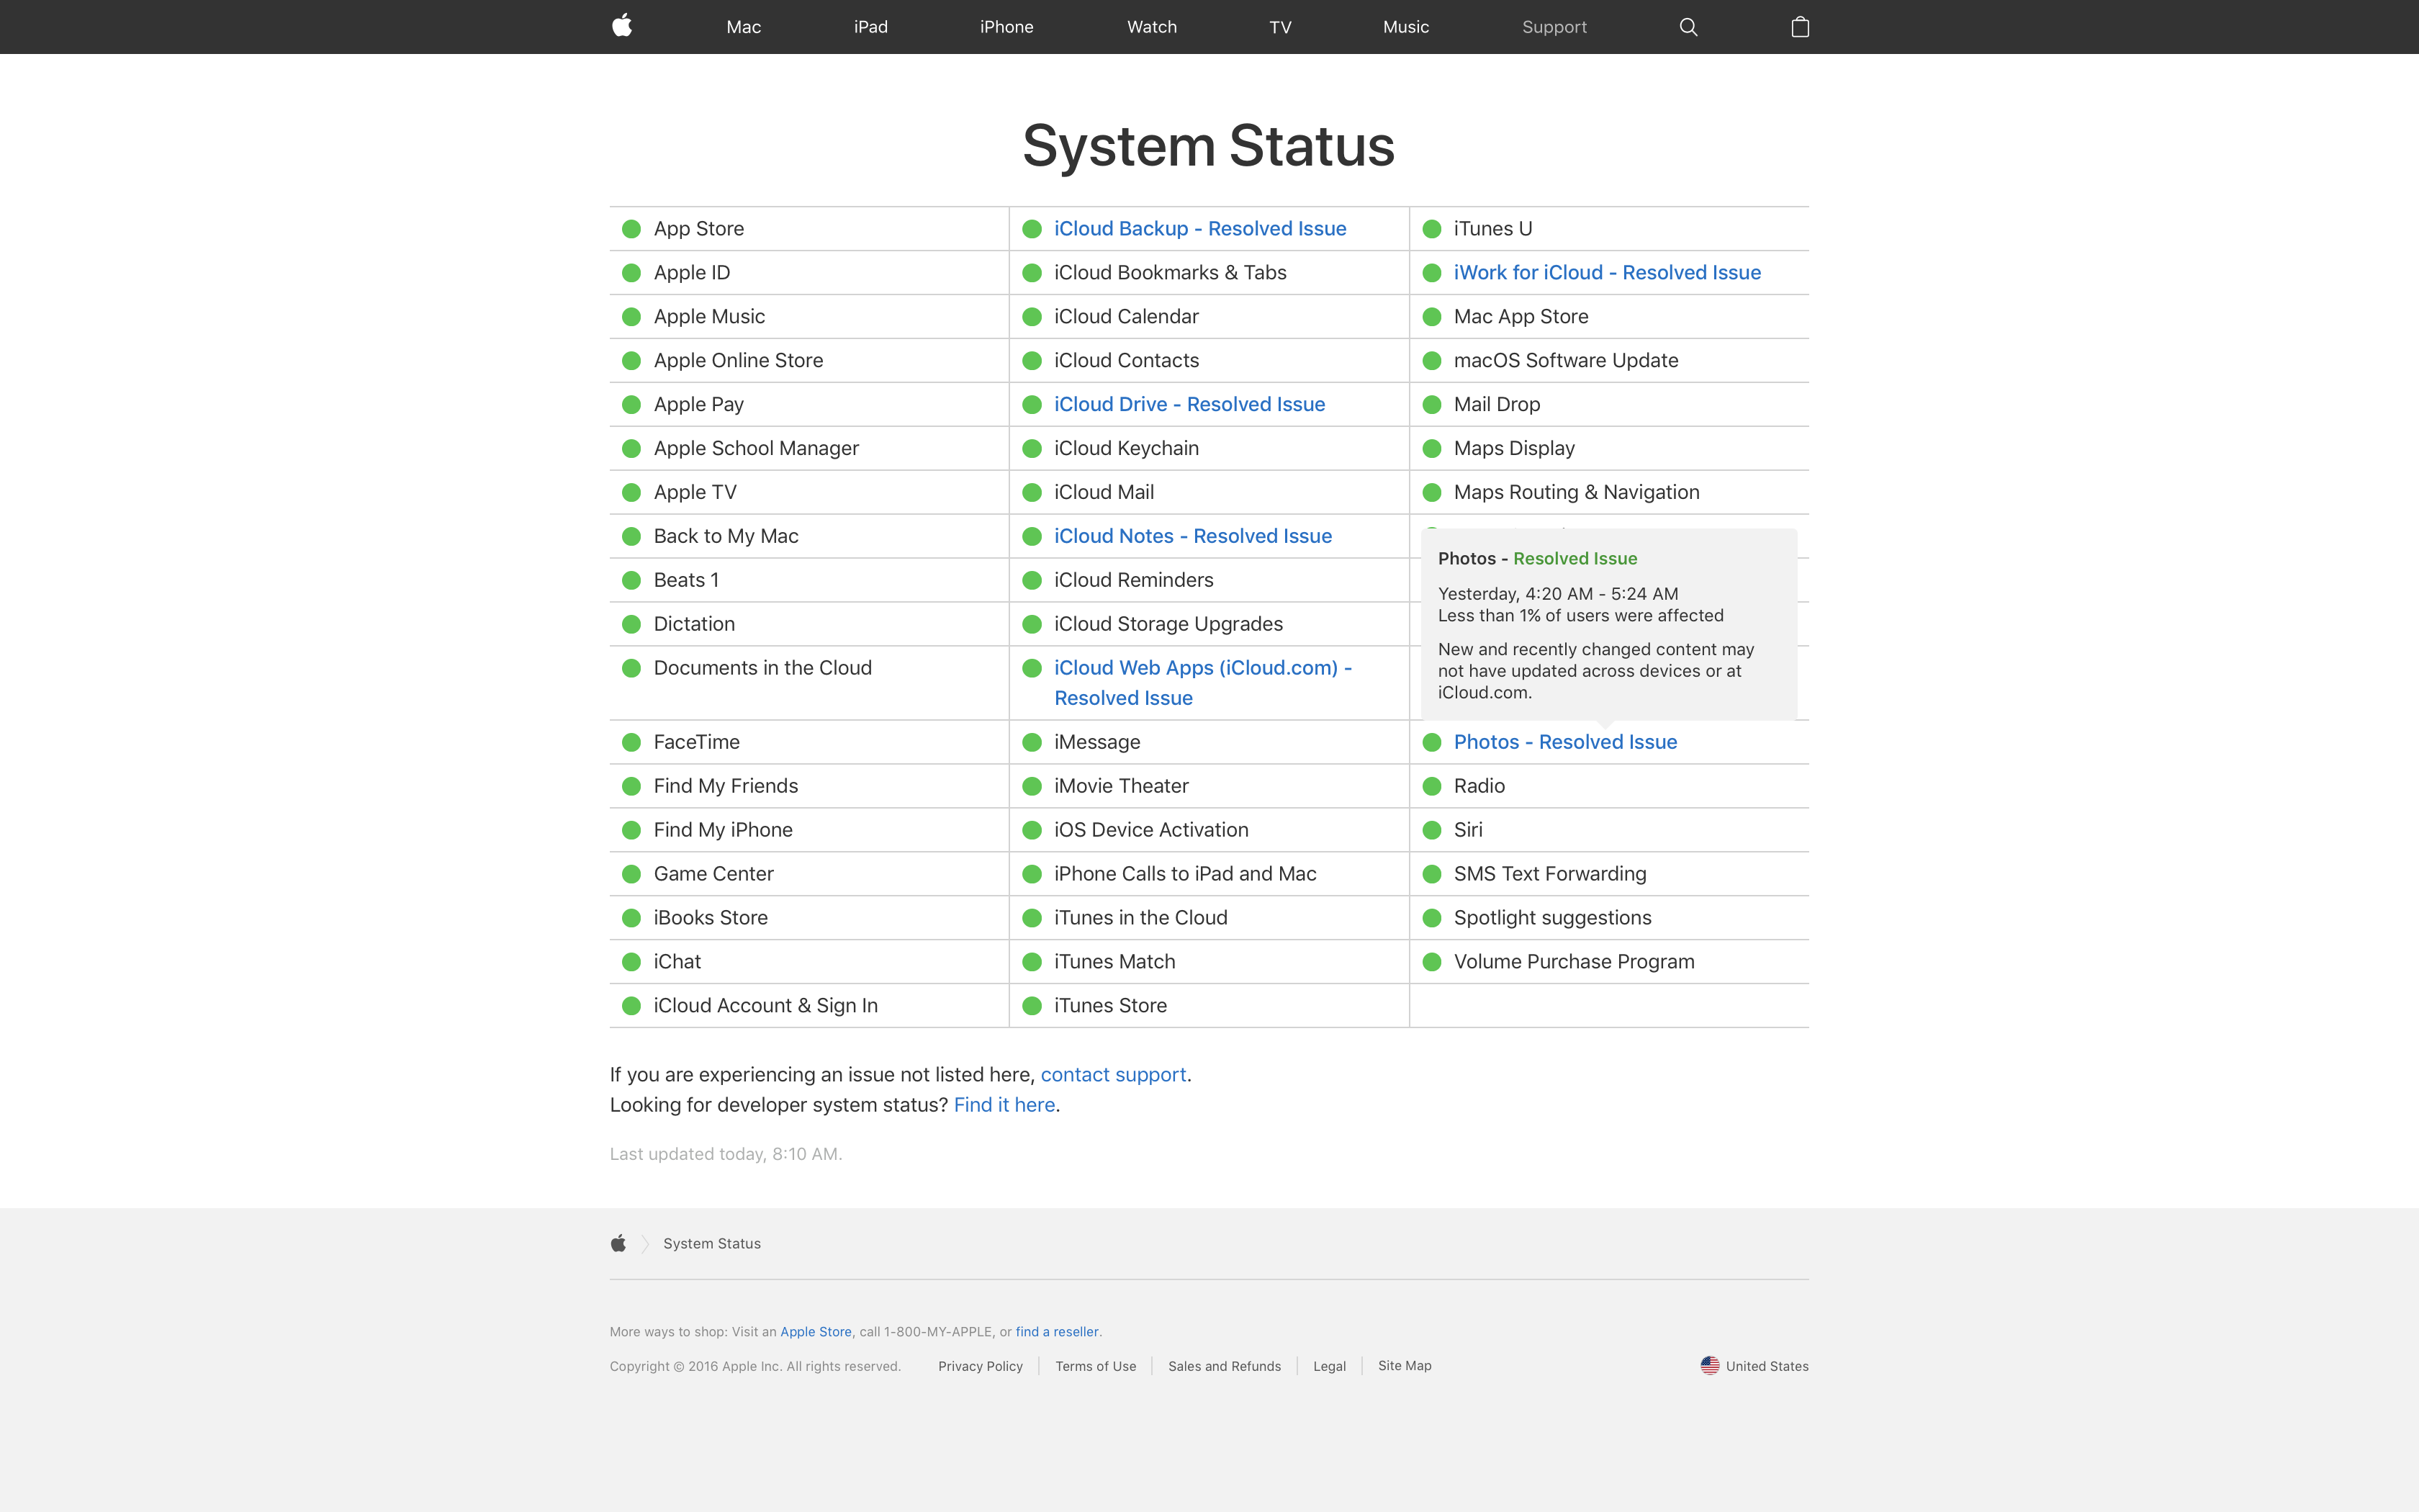Click the contact support link
The image size is (2419, 1512).
pyautogui.click(x=1112, y=1074)
